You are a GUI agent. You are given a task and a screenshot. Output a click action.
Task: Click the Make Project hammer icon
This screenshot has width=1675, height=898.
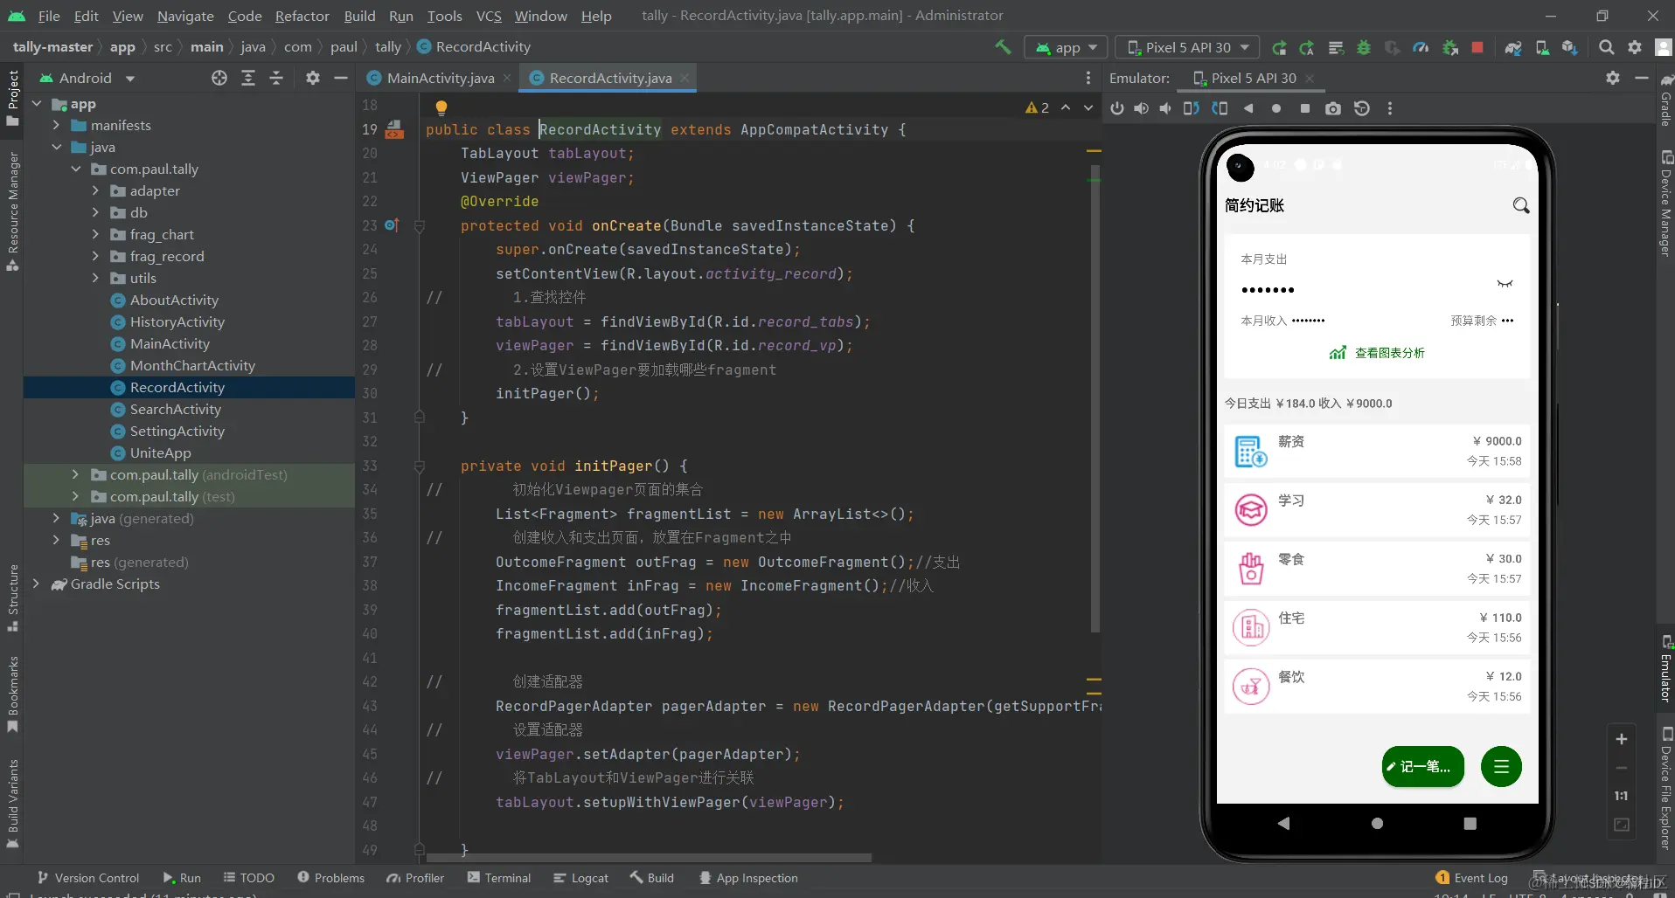tap(1003, 47)
